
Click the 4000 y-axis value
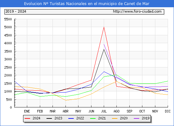tap(8, 43)
